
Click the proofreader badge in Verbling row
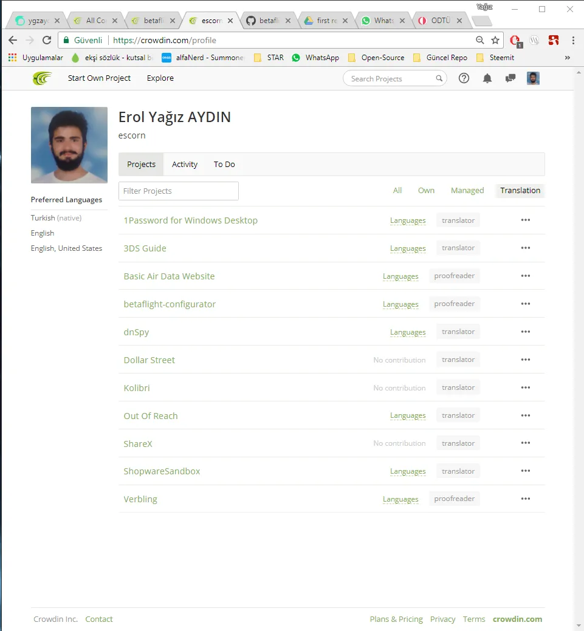point(455,499)
